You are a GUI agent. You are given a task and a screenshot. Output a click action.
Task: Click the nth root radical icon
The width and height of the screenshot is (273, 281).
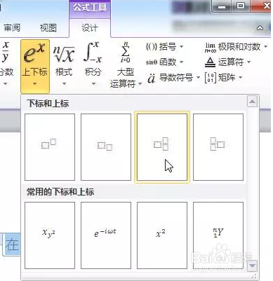64,53
